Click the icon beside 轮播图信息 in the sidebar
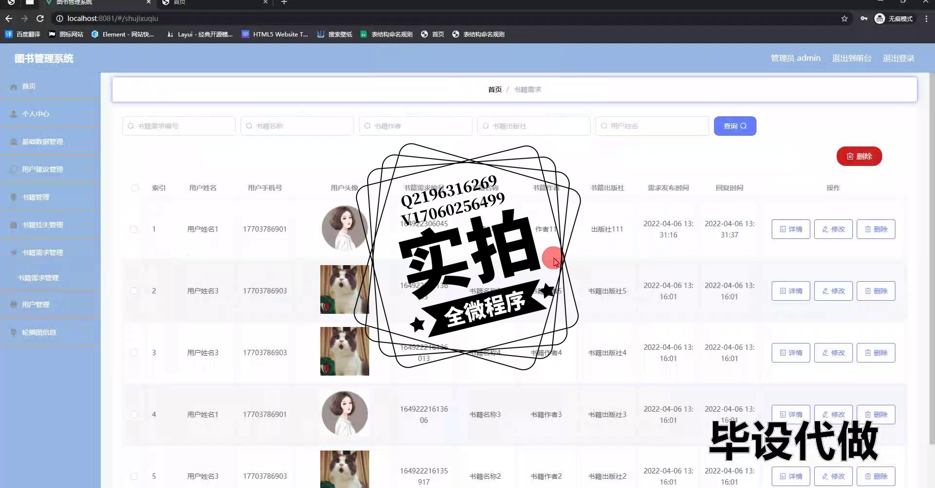935x488 pixels. pos(14,332)
